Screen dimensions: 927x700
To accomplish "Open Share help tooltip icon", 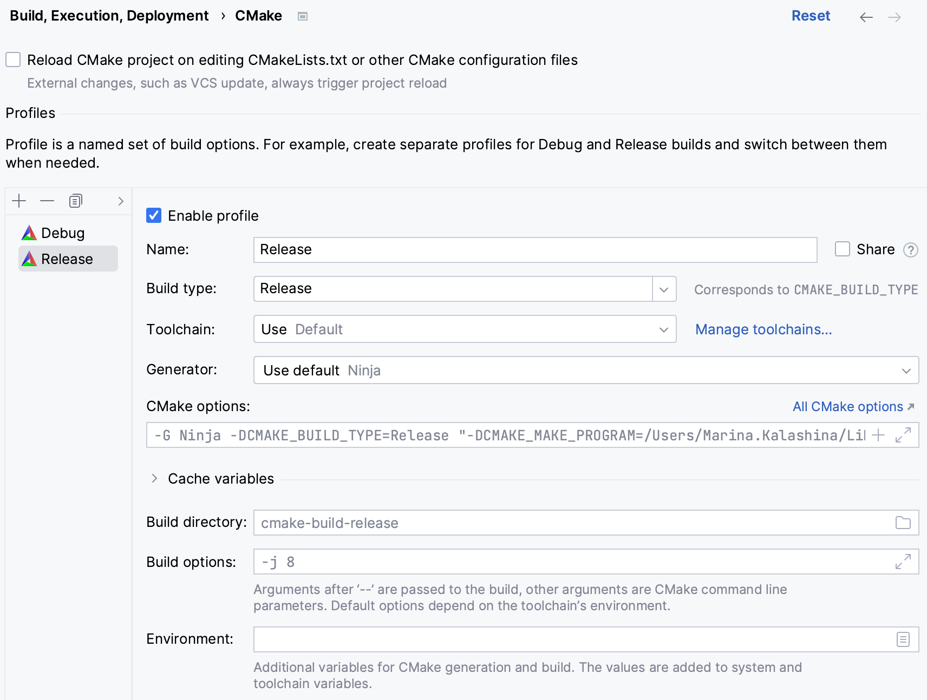I will pyautogui.click(x=911, y=249).
